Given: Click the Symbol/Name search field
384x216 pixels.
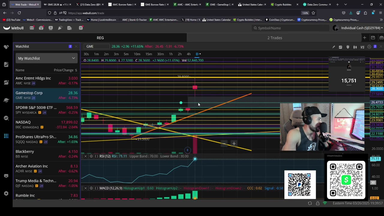Looking at the screenshot, I should pyautogui.click(x=291, y=28).
